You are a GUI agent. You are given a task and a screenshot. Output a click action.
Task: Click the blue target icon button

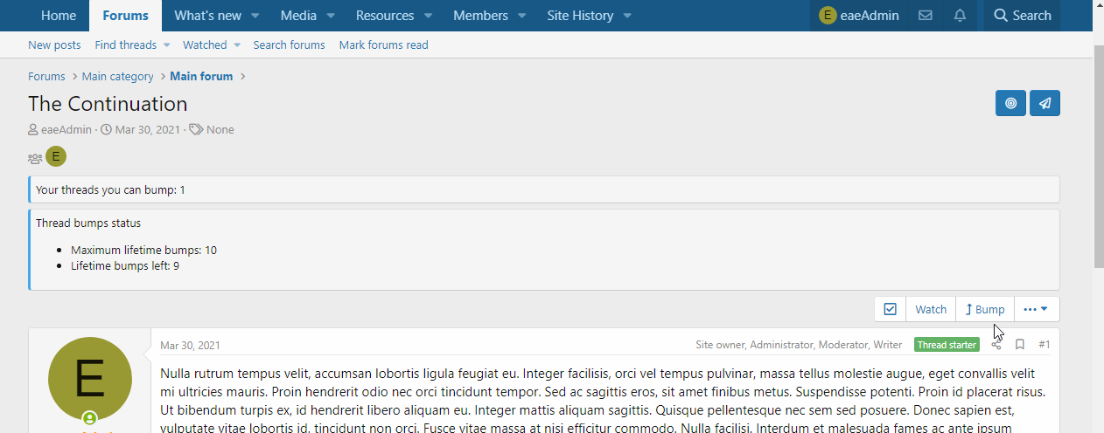coord(1010,103)
